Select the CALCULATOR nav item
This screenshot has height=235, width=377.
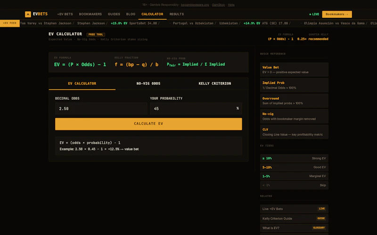pos(152,14)
